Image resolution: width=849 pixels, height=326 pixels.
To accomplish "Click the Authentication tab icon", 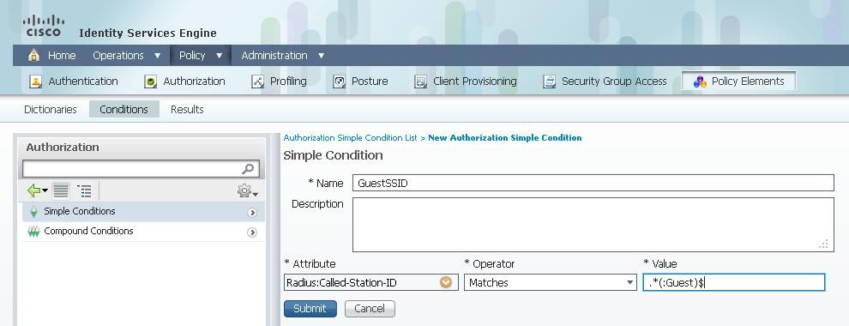I will tap(36, 81).
